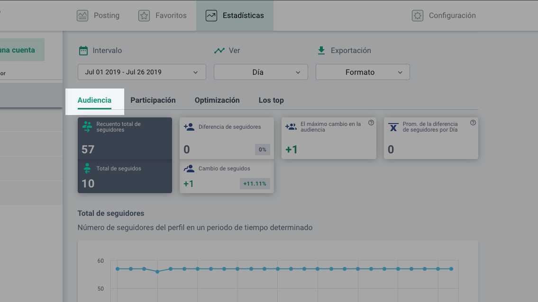Expand the Día view dropdown
The height and width of the screenshot is (302, 538).
click(x=261, y=72)
